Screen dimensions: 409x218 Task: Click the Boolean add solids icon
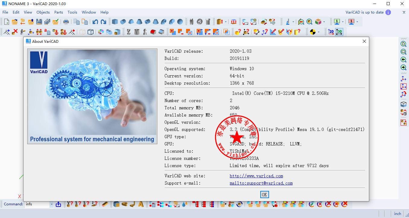pos(173,32)
